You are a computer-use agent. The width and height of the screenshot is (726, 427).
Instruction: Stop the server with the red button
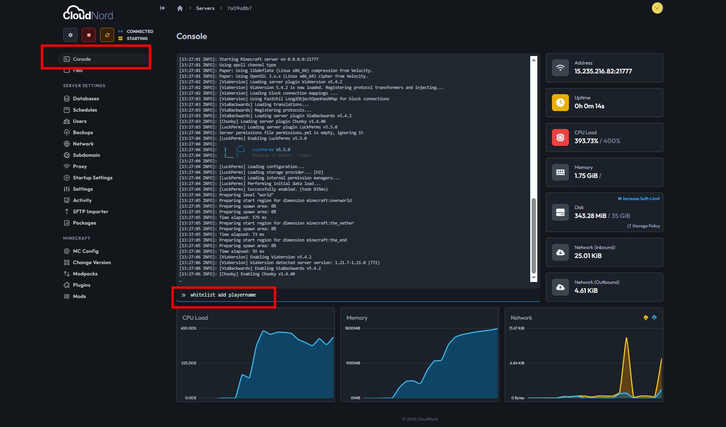(89, 35)
